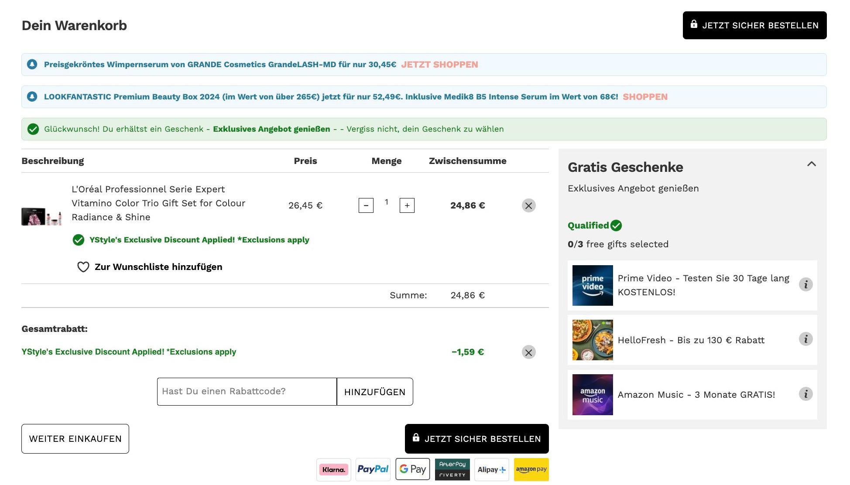Remove YStyle's Exclusive Discount from total
The height and width of the screenshot is (485, 850).
(x=529, y=352)
